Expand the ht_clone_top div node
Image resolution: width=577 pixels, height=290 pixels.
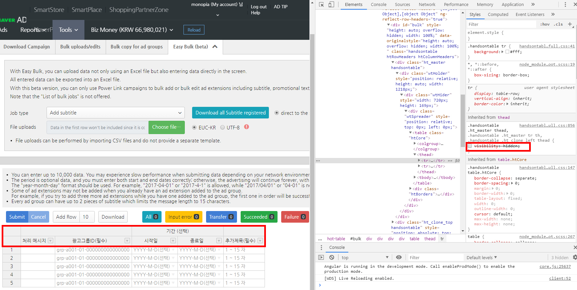pyautogui.click(x=393, y=222)
